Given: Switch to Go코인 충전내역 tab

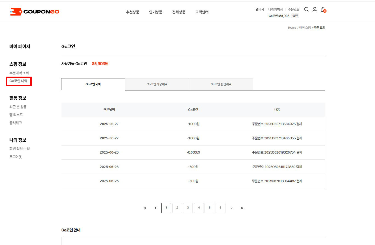Looking at the screenshot, I should coord(221,84).
